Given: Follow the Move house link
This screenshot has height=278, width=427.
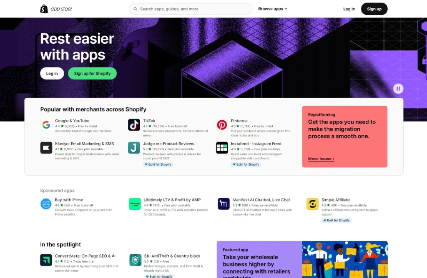Looking at the screenshot, I should coord(321,159).
